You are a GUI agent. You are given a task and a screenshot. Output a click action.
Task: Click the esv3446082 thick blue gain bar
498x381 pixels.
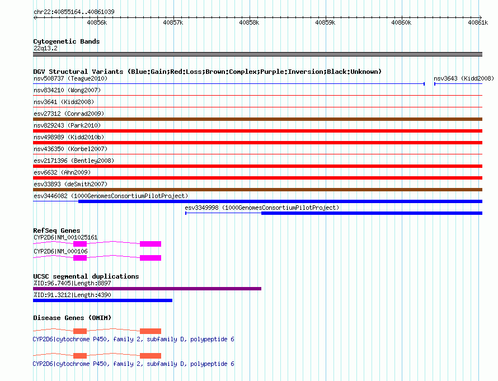tap(280, 201)
